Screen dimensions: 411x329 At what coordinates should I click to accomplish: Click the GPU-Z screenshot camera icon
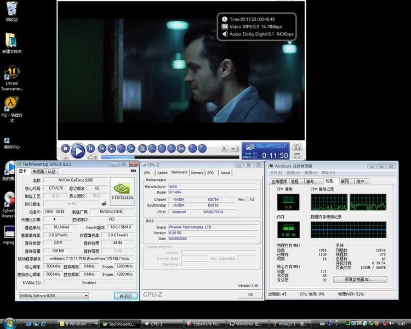pos(133,171)
